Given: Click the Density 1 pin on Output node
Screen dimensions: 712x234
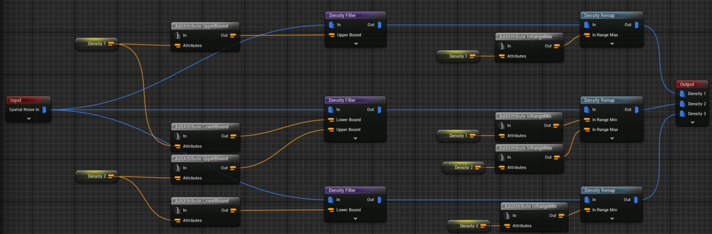Looking at the screenshot, I should coord(682,94).
